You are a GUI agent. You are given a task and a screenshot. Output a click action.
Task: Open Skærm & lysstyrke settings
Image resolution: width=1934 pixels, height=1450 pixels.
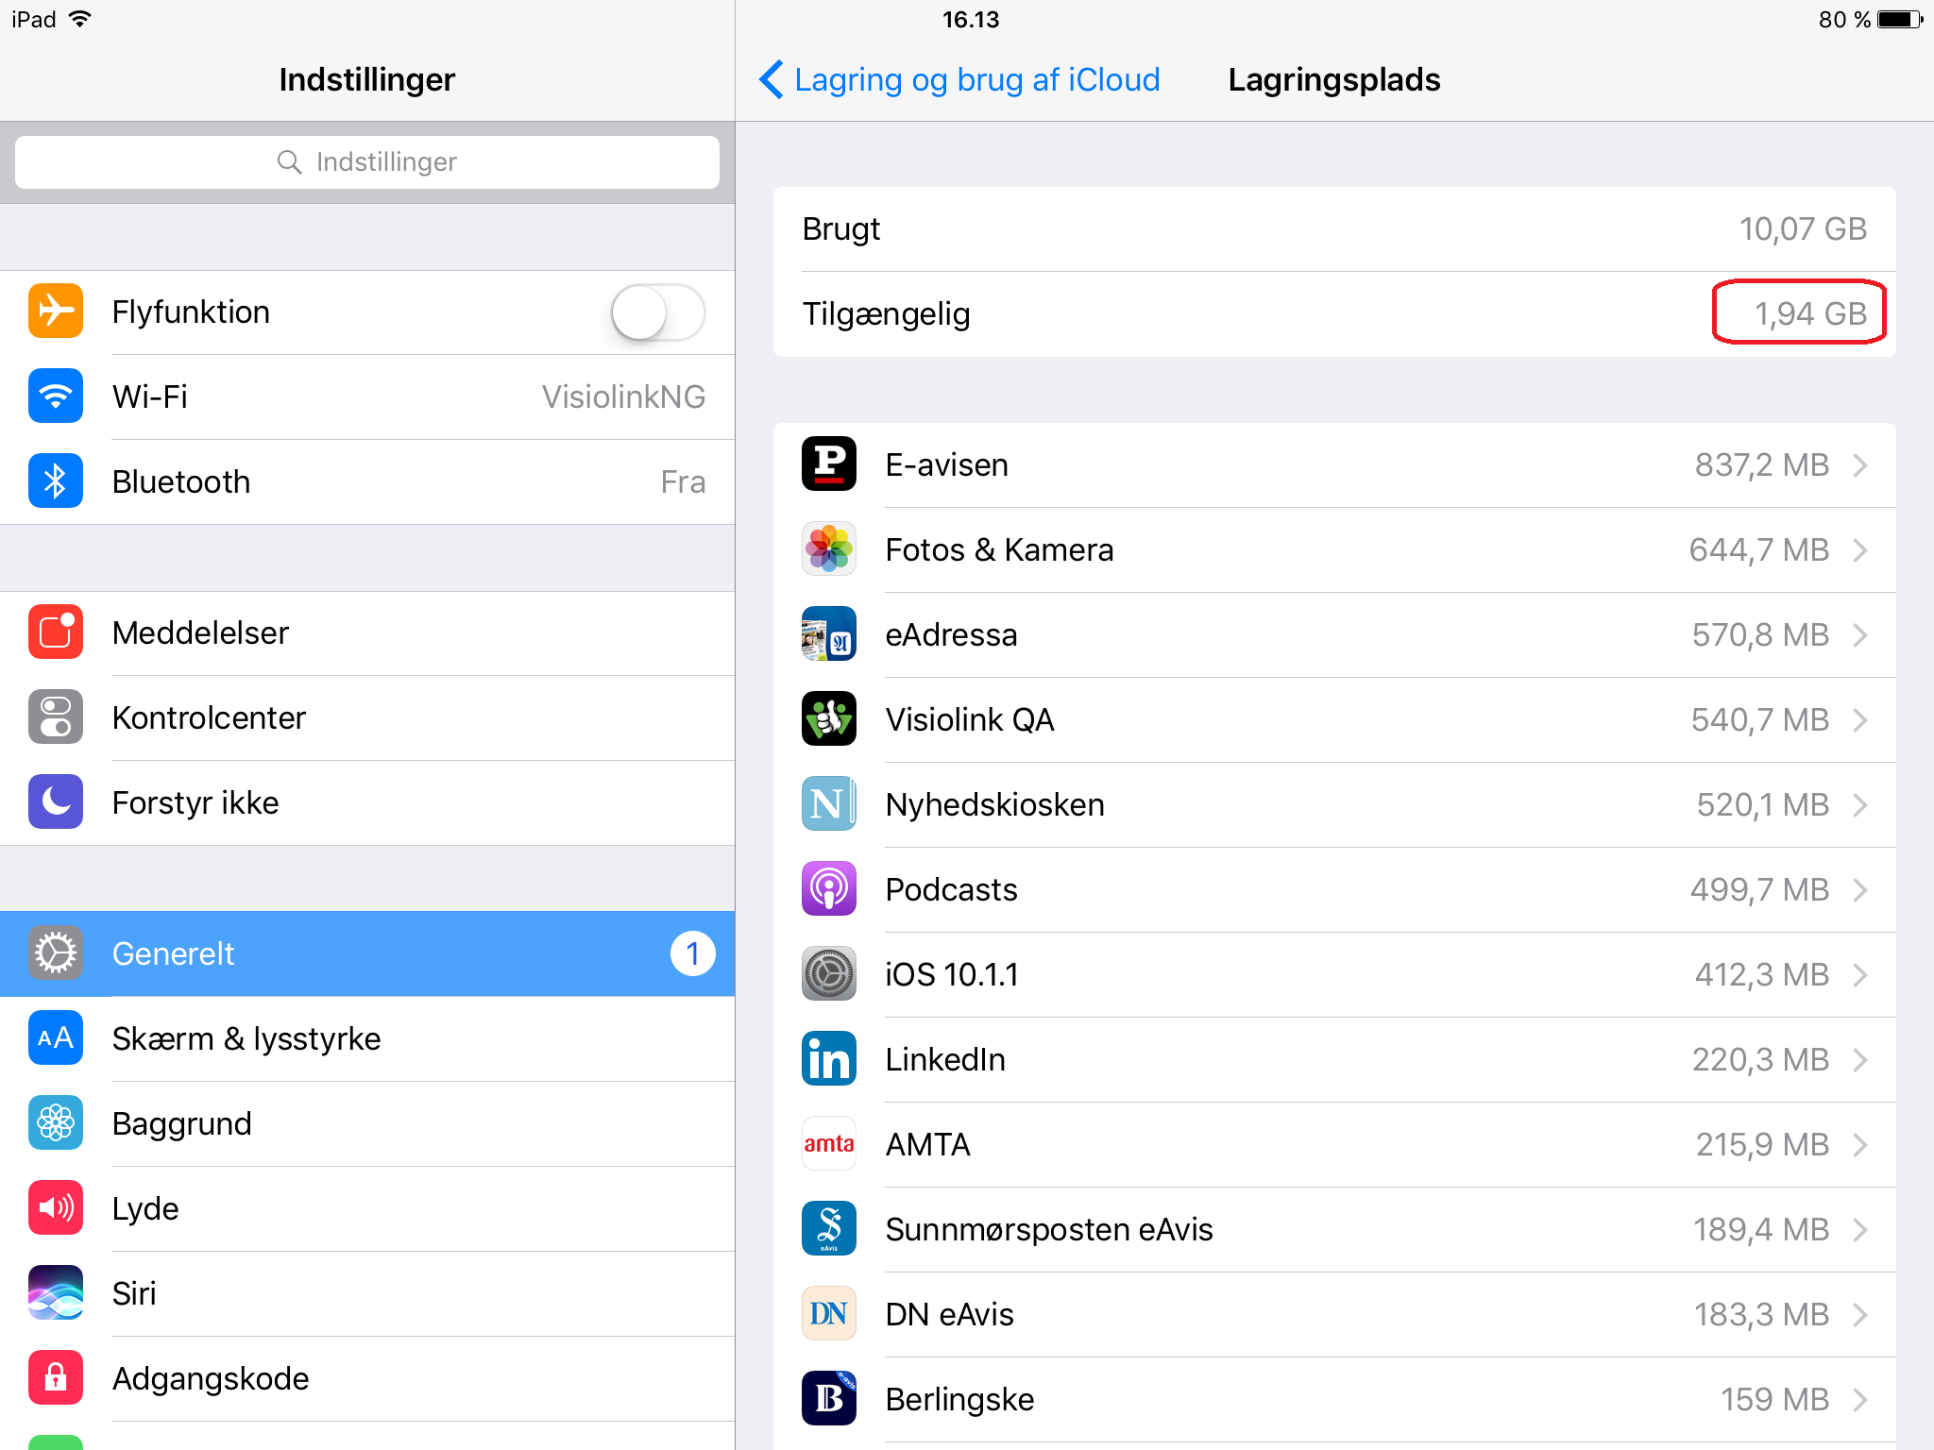coord(367,1039)
